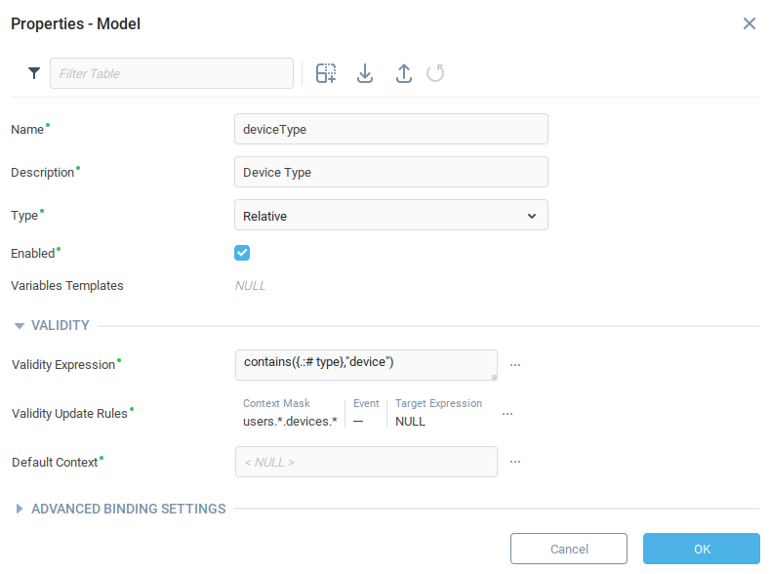Expand the ADVANCED BINDING SETTINGS section

(20, 509)
